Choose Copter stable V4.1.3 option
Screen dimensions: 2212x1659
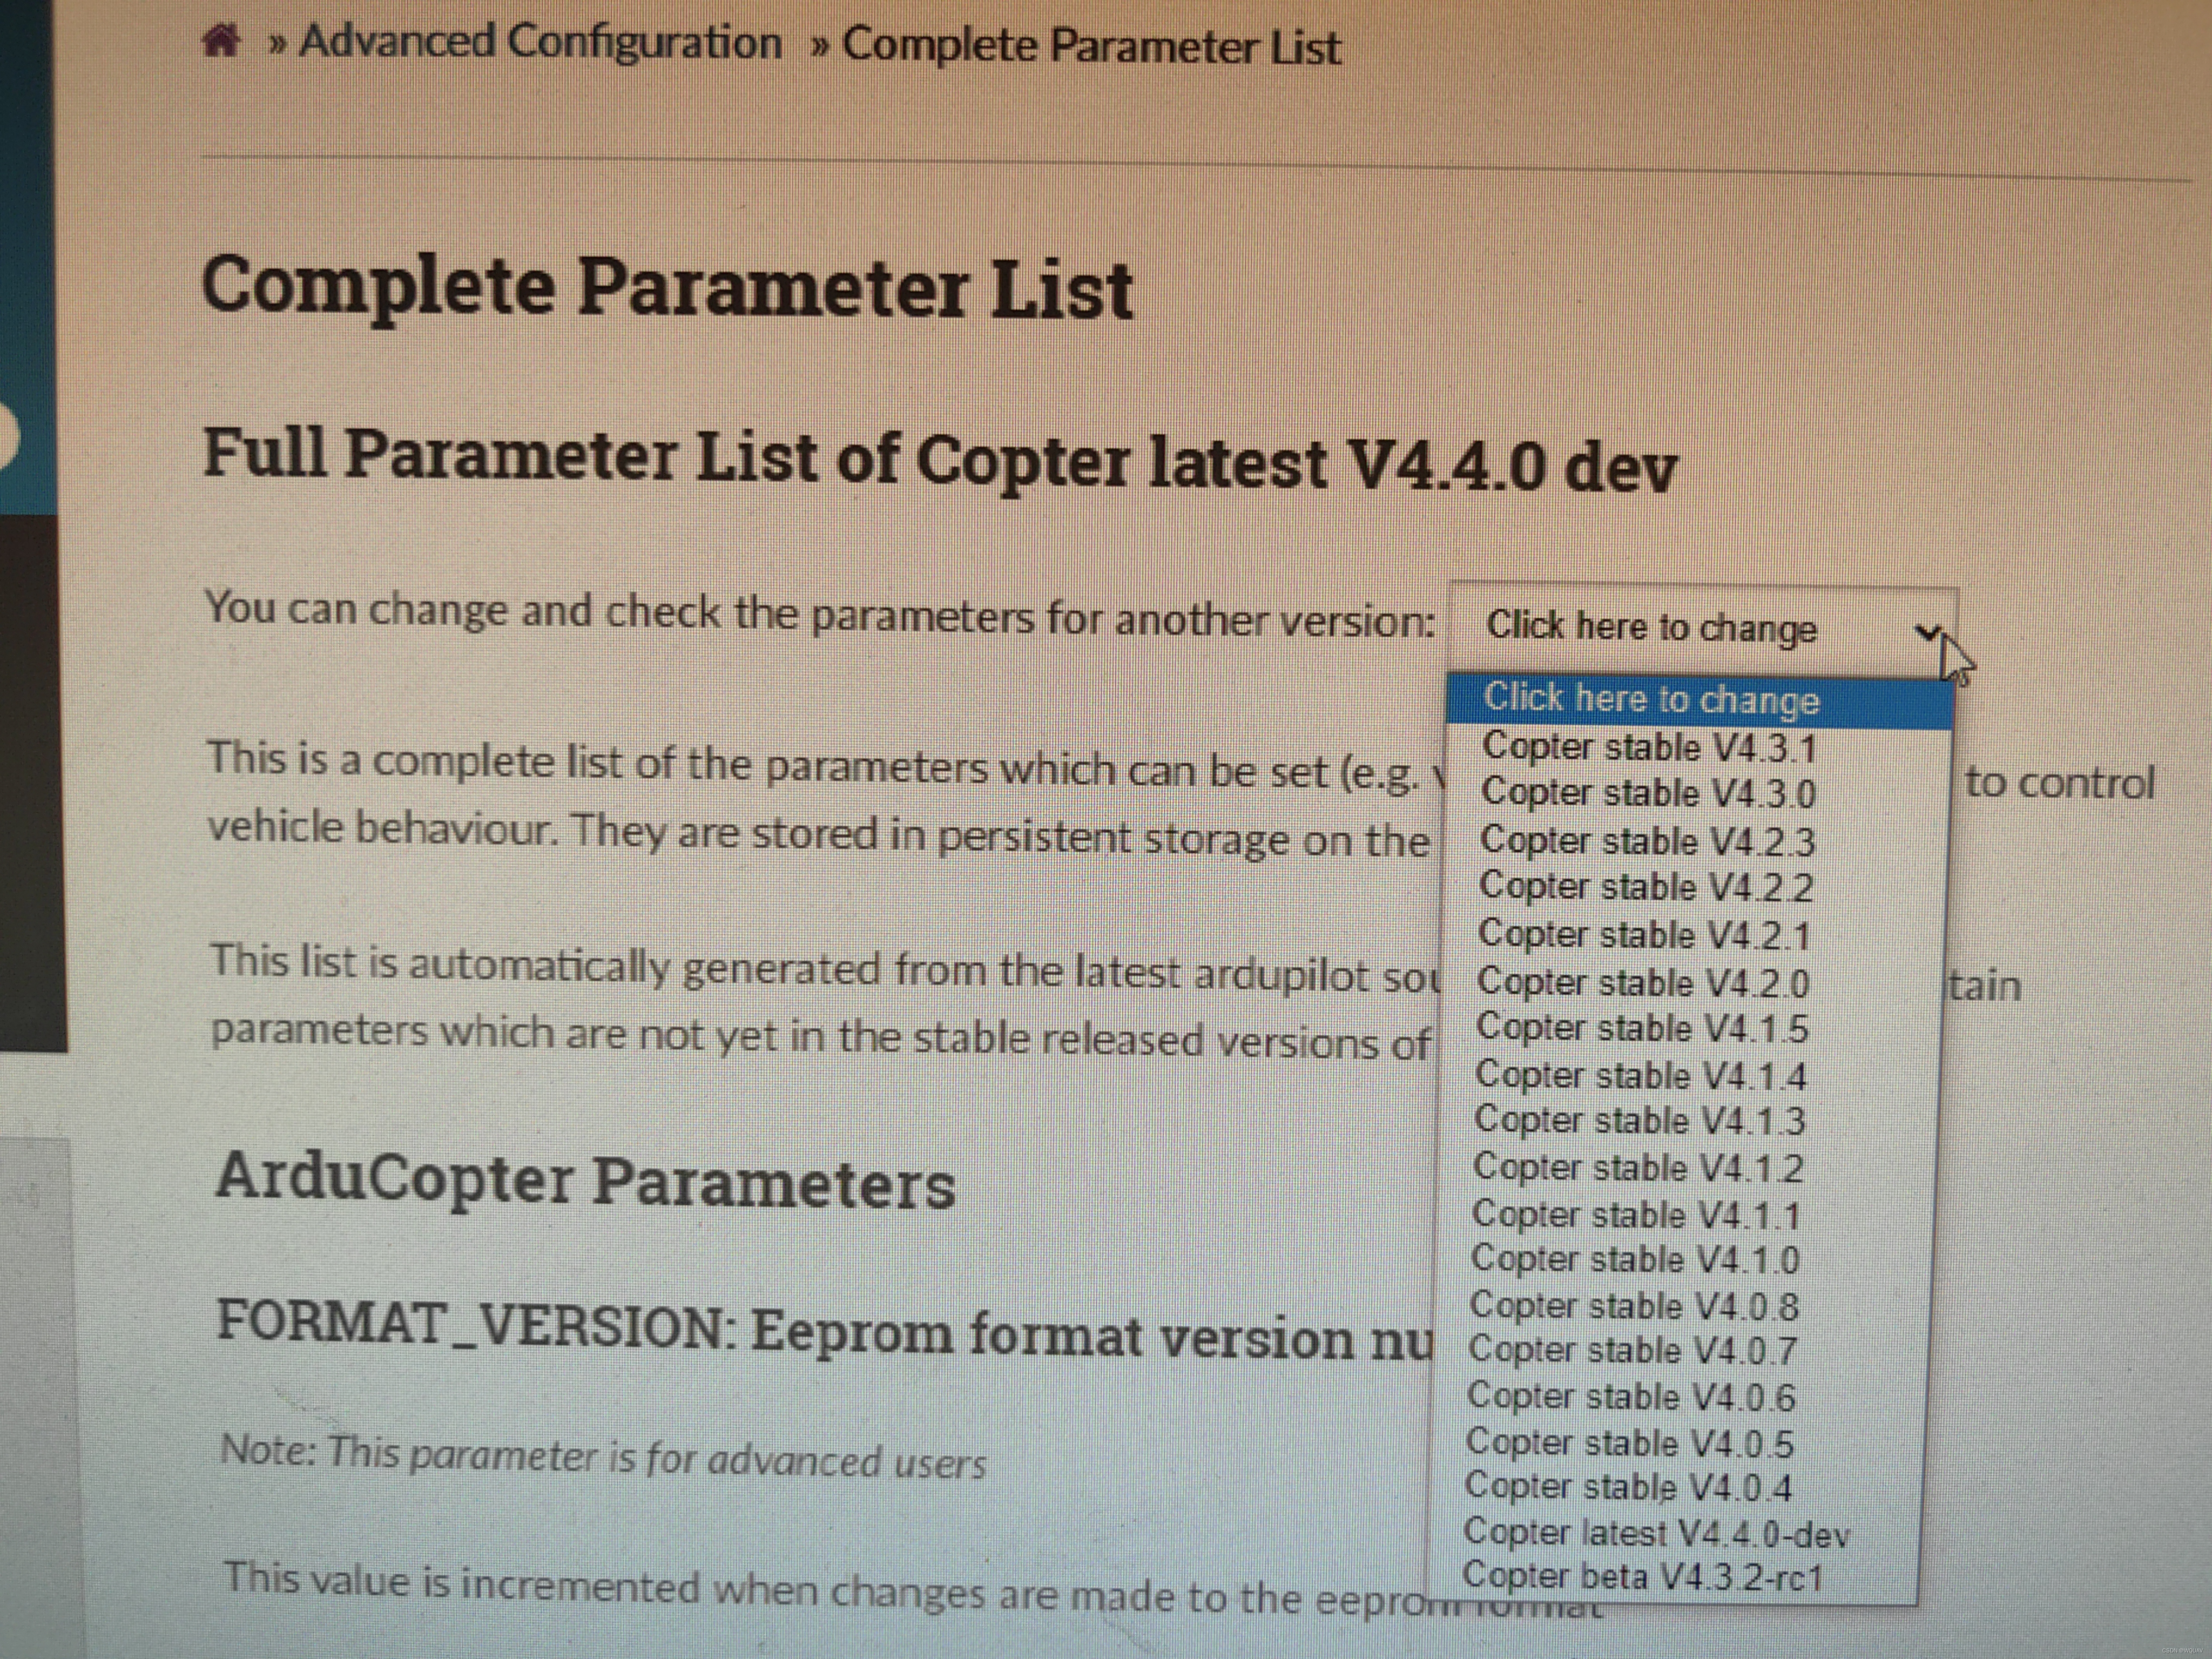(1640, 1120)
